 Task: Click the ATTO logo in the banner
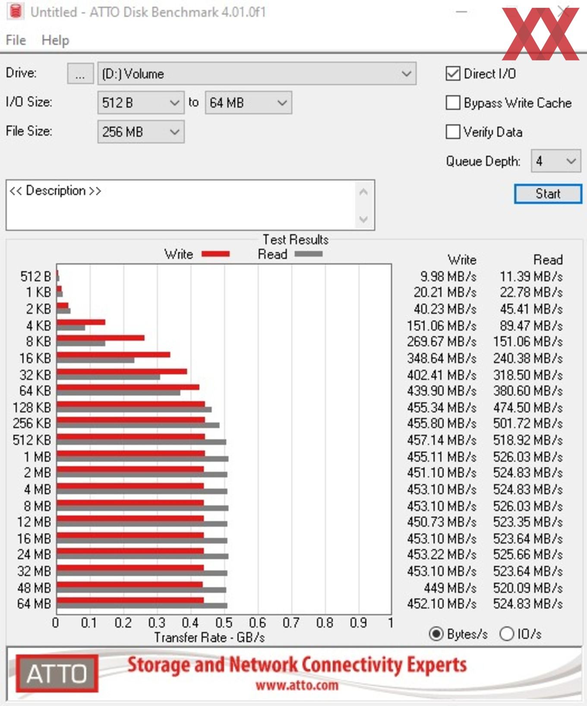point(57,674)
